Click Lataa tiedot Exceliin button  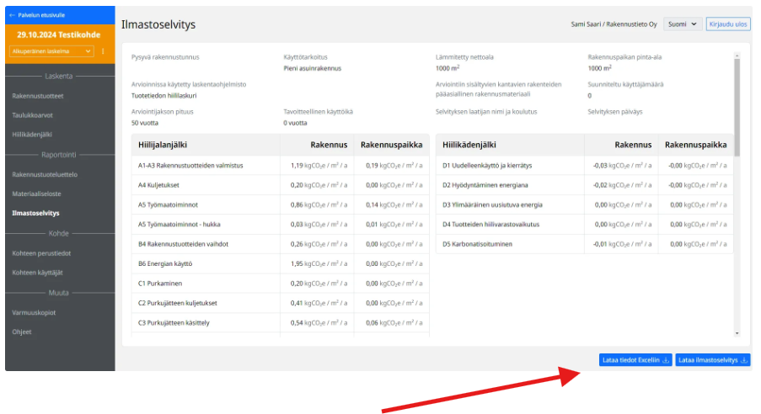click(635, 360)
